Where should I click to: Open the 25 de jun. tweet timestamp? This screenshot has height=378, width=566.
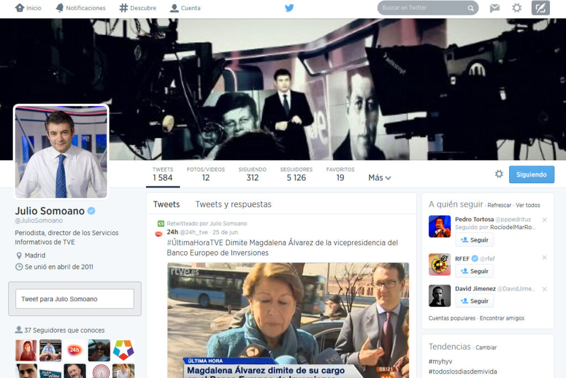pyautogui.click(x=226, y=232)
